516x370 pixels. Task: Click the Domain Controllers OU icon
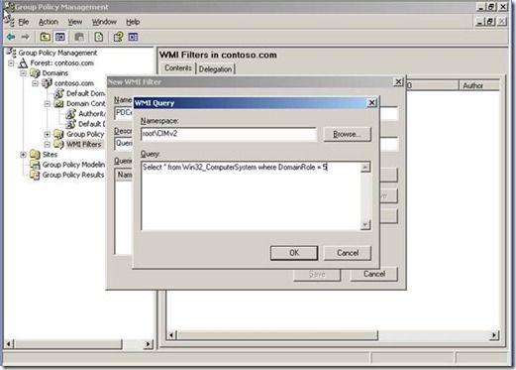tap(58, 103)
